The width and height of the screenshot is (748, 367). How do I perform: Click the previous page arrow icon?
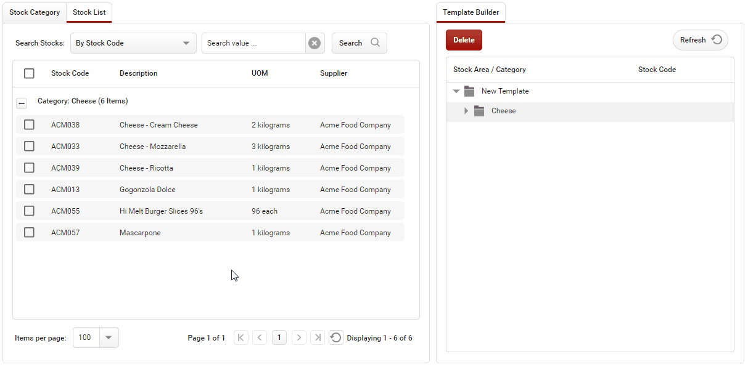tap(260, 337)
